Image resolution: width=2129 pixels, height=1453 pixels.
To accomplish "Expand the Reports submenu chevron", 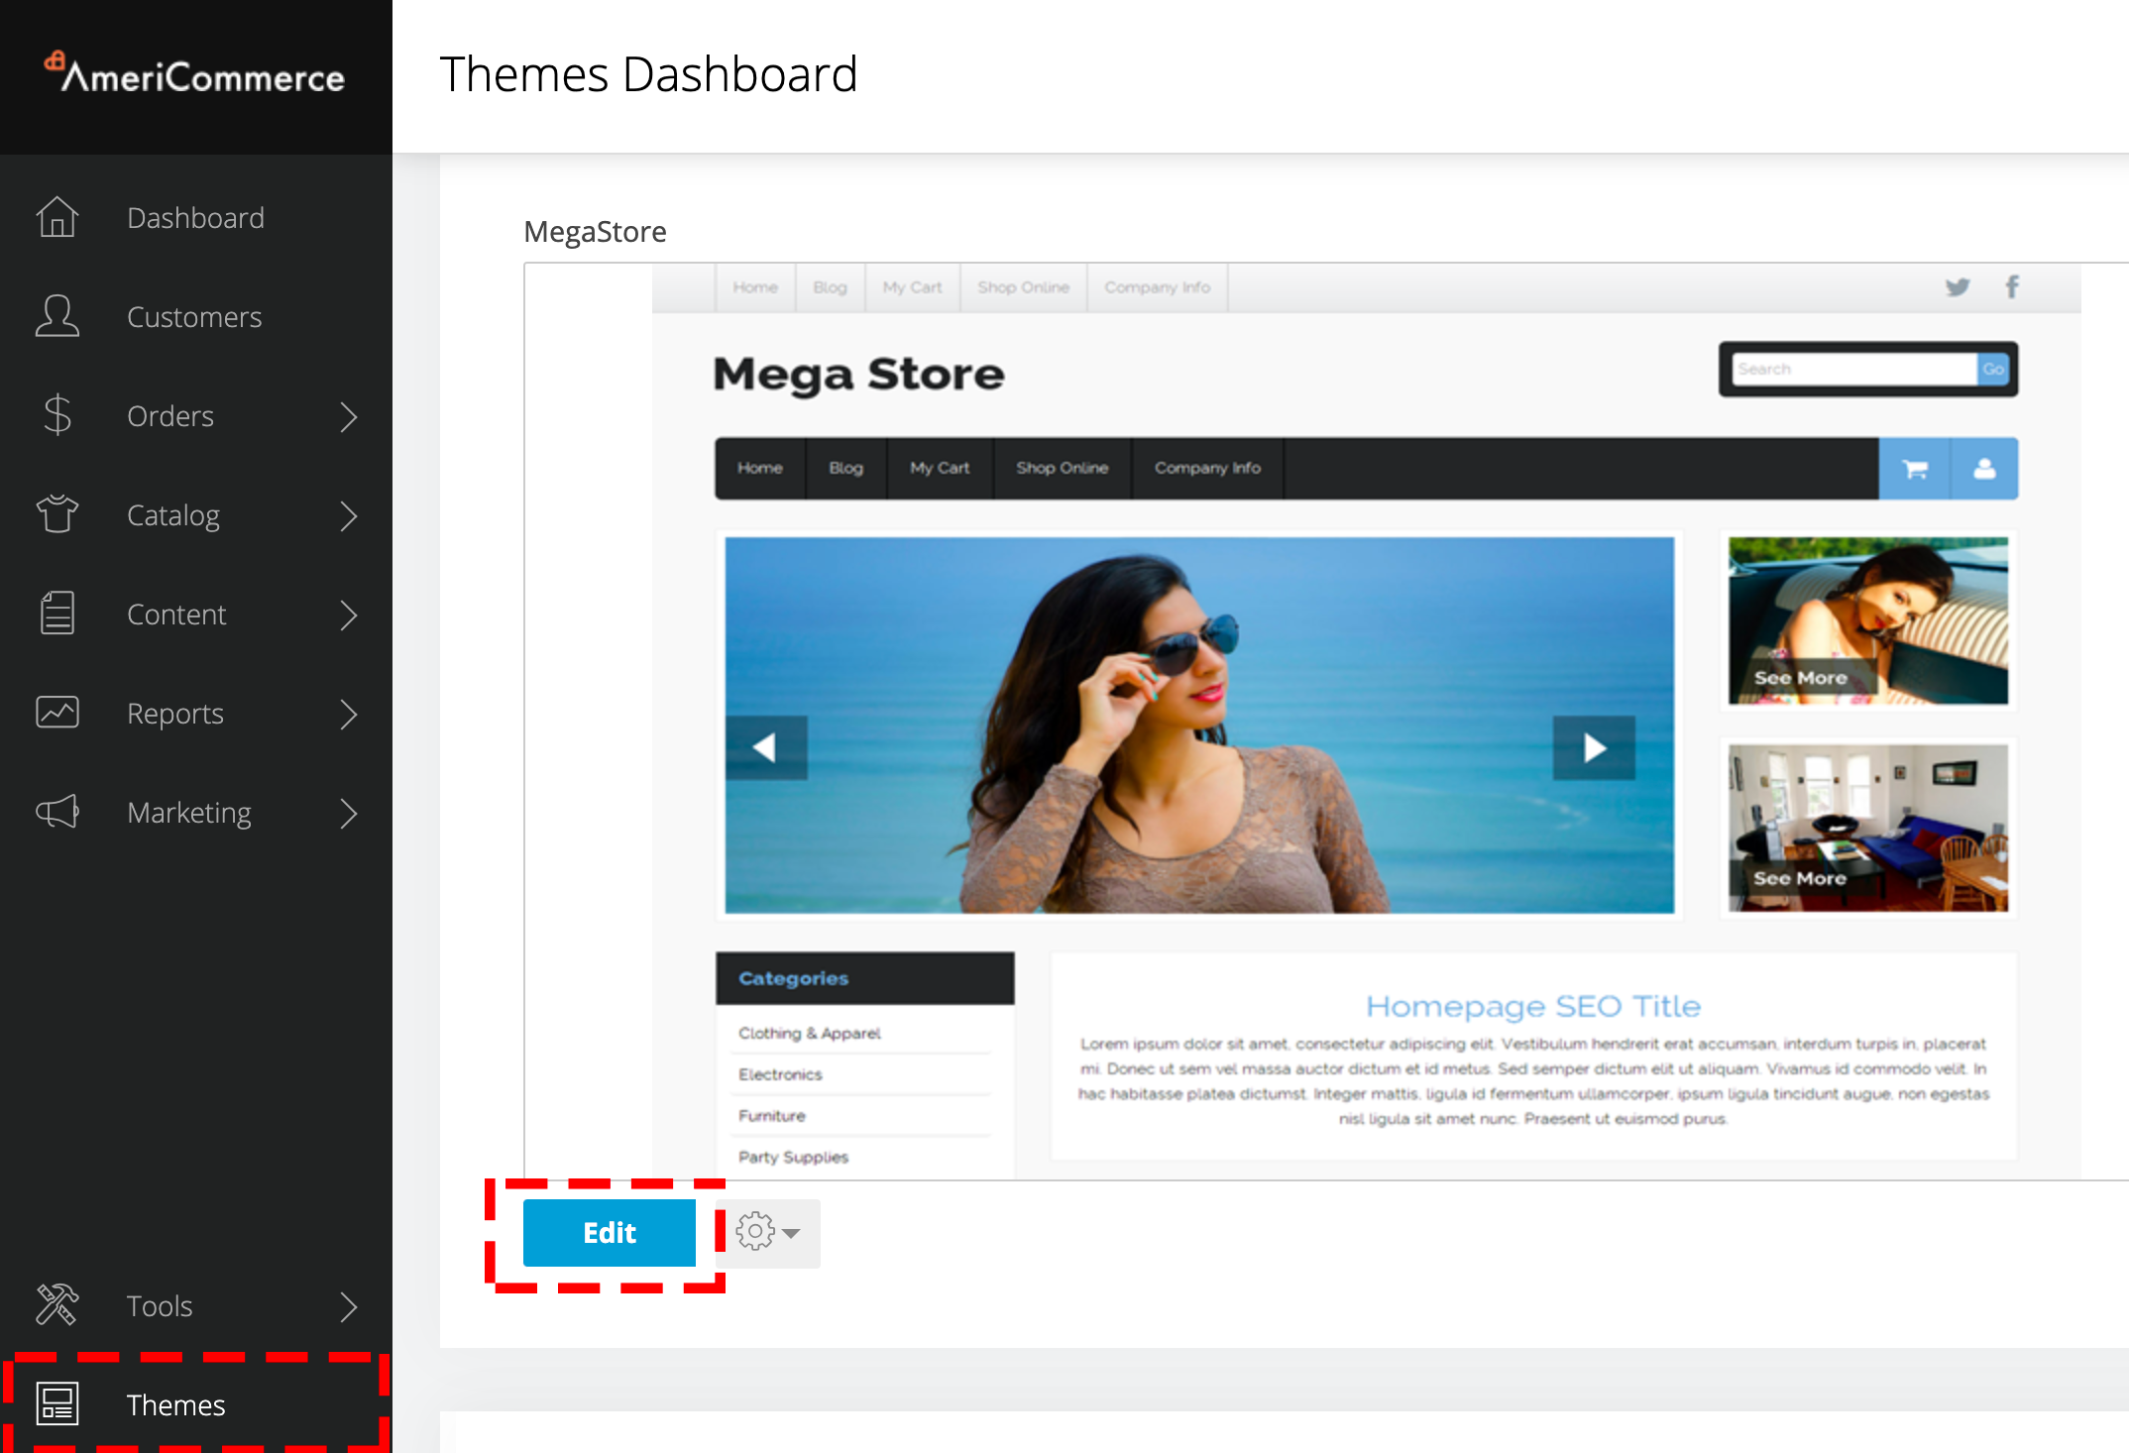I will tap(348, 714).
